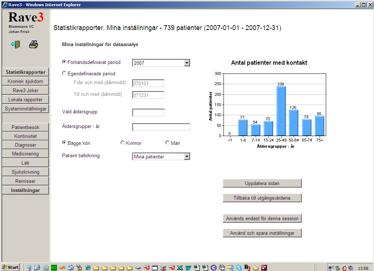This screenshot has height=271, width=374.
Task: Go to Medicinering section
Action: pyautogui.click(x=26, y=154)
